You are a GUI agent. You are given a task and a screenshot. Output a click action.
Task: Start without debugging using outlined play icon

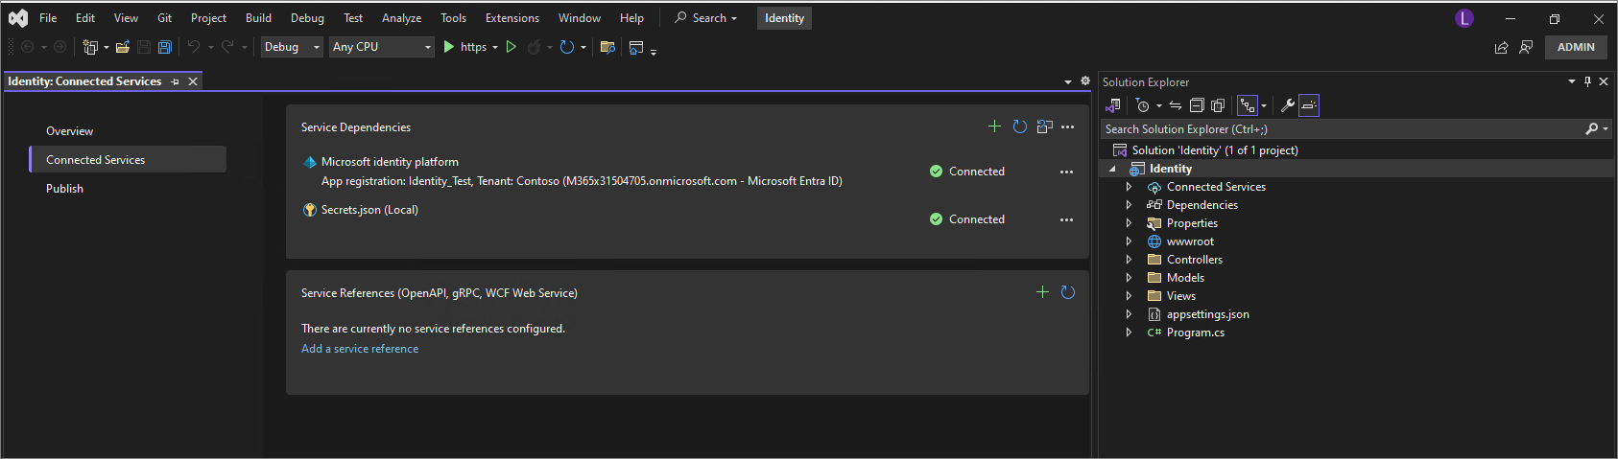512,47
